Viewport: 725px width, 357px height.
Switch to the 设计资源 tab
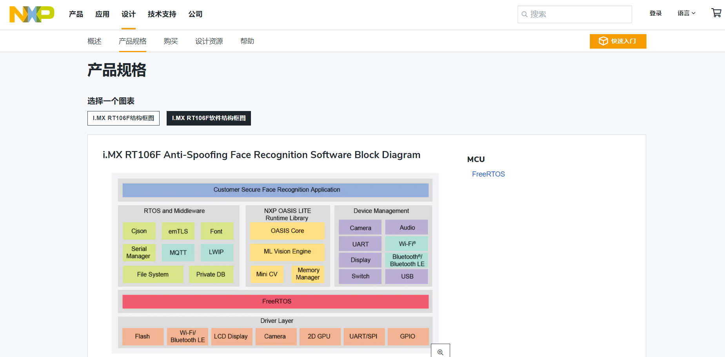pyautogui.click(x=209, y=41)
